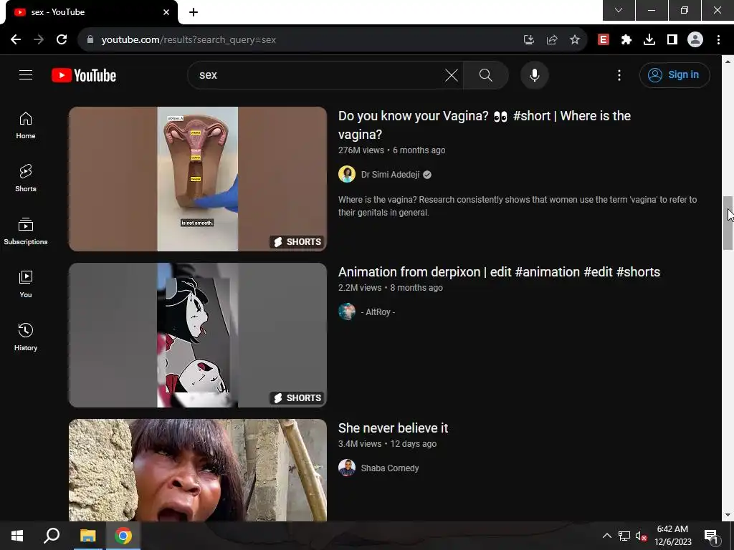Bookmark this page with the star
The height and width of the screenshot is (550, 734).
pyautogui.click(x=575, y=40)
